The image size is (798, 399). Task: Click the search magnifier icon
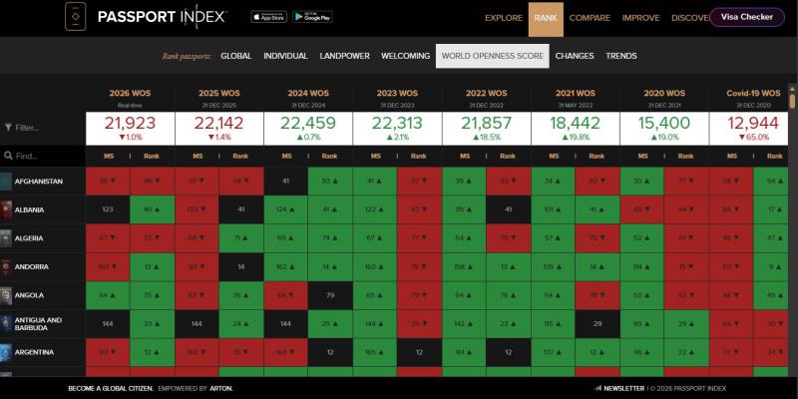click(x=8, y=156)
